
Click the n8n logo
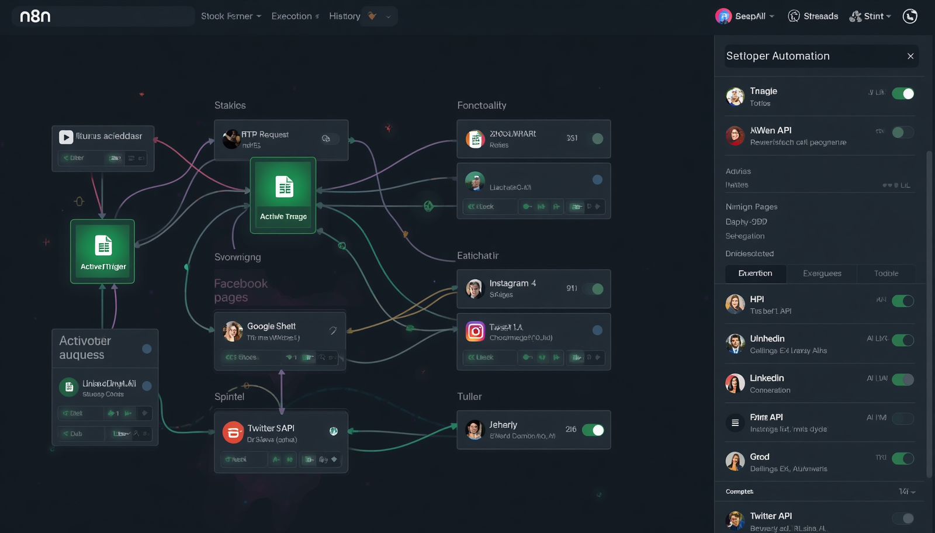pyautogui.click(x=35, y=16)
